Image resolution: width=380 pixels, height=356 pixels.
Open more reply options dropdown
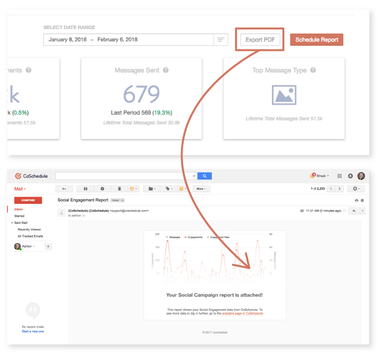[x=363, y=211]
